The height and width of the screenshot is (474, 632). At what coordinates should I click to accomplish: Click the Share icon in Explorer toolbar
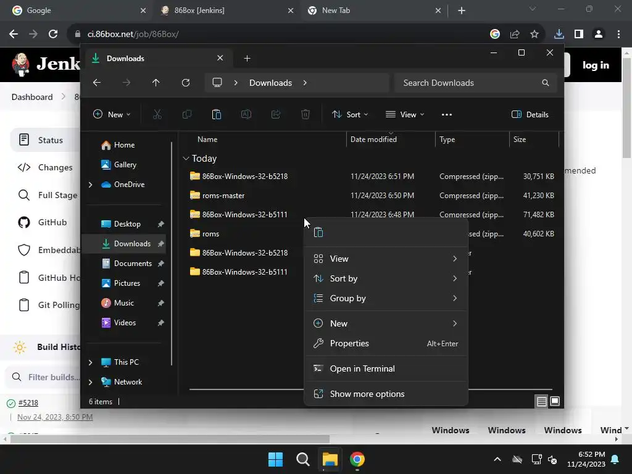click(276, 114)
